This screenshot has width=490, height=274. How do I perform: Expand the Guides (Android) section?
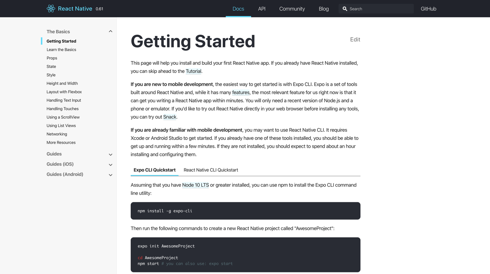(110, 175)
